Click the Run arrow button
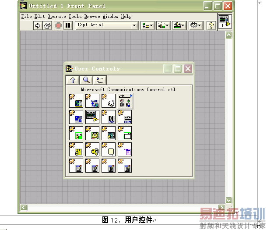Image resolution: width=267 pixels, height=230 pixels. coord(38,26)
